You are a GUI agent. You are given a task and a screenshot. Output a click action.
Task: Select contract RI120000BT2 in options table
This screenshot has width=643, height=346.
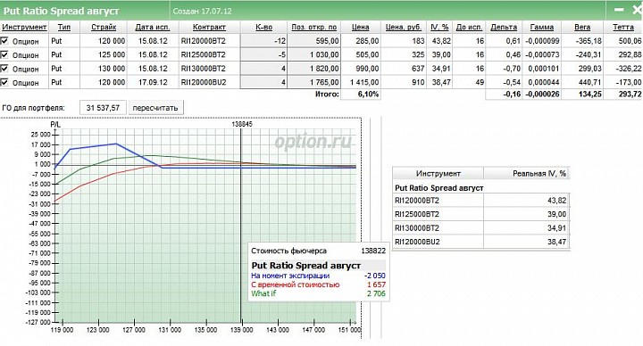point(204,41)
